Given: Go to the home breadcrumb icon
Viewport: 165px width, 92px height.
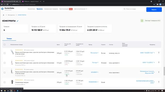Looking at the screenshot, I should tap(3, 15).
